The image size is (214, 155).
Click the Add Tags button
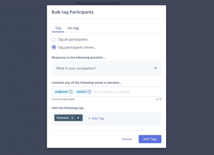[150, 139]
